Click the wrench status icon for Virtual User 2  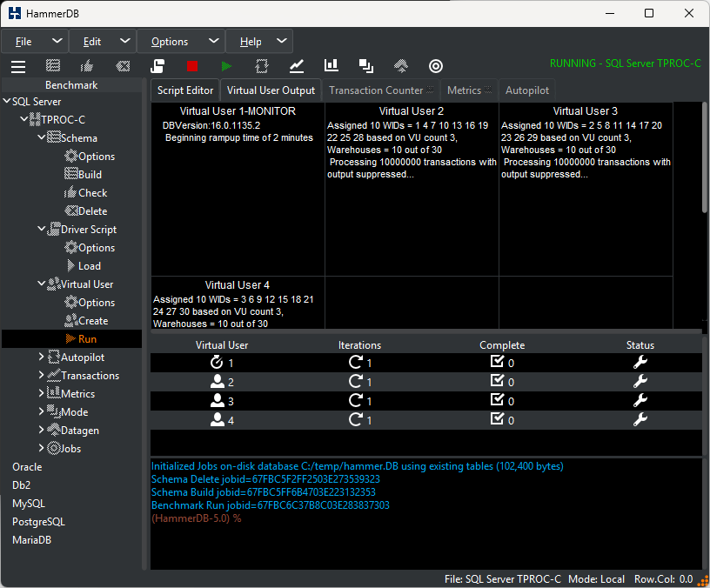(x=640, y=382)
